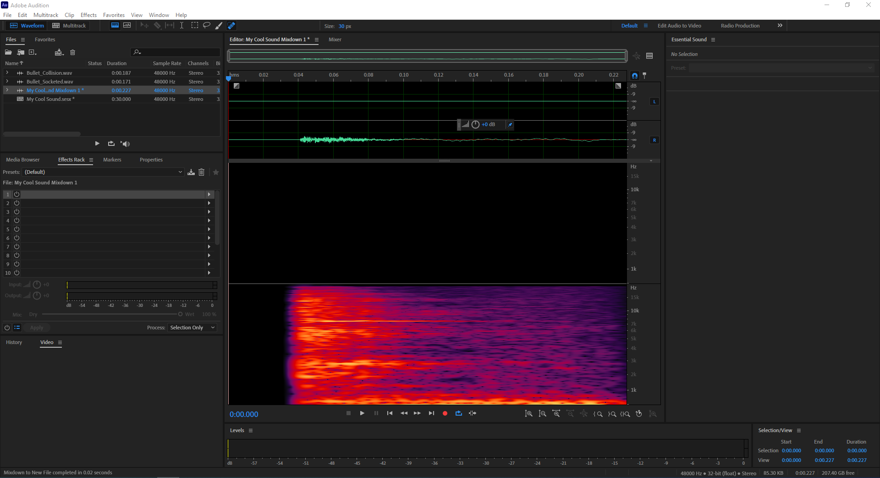Open the Favorites tab
Viewport: 880px width, 478px height.
click(45, 39)
